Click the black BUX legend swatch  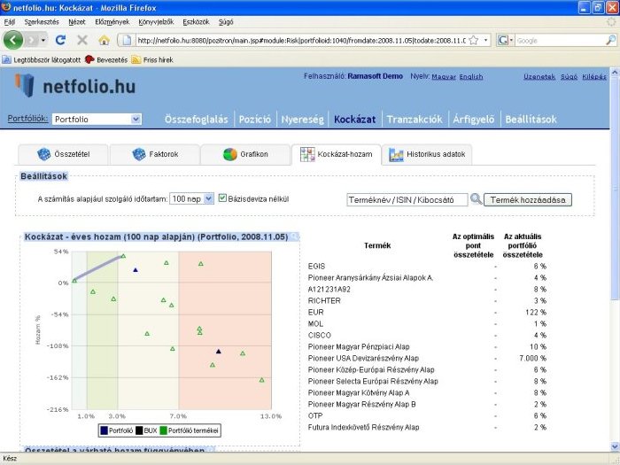[x=139, y=430]
